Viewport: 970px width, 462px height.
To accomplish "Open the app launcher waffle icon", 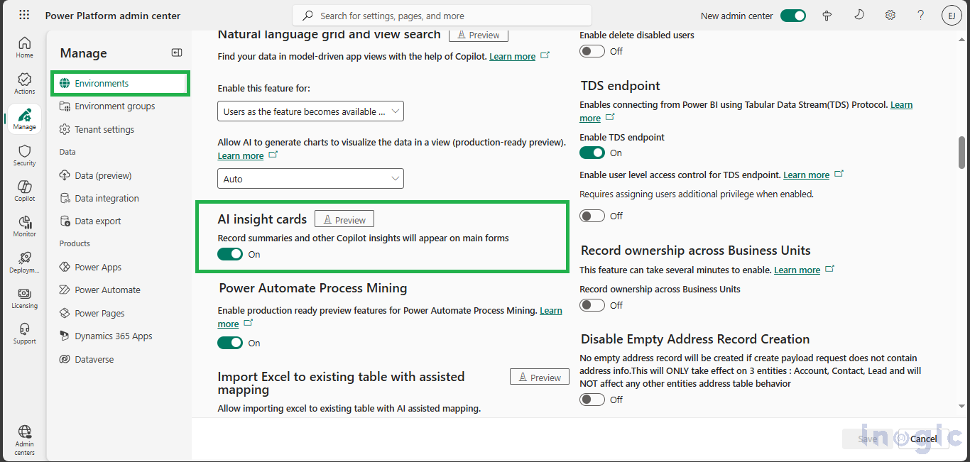I will coord(24,16).
